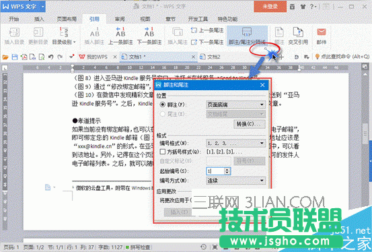Click 更新目录 (update TOC) icon
The width and height of the screenshot is (372, 252).
point(38,36)
